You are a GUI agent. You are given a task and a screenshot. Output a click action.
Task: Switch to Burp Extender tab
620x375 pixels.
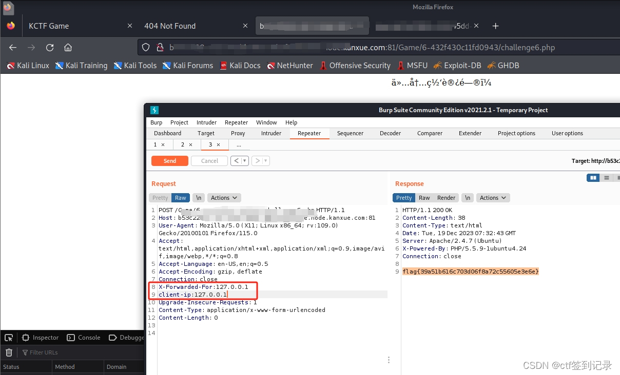tap(470, 133)
